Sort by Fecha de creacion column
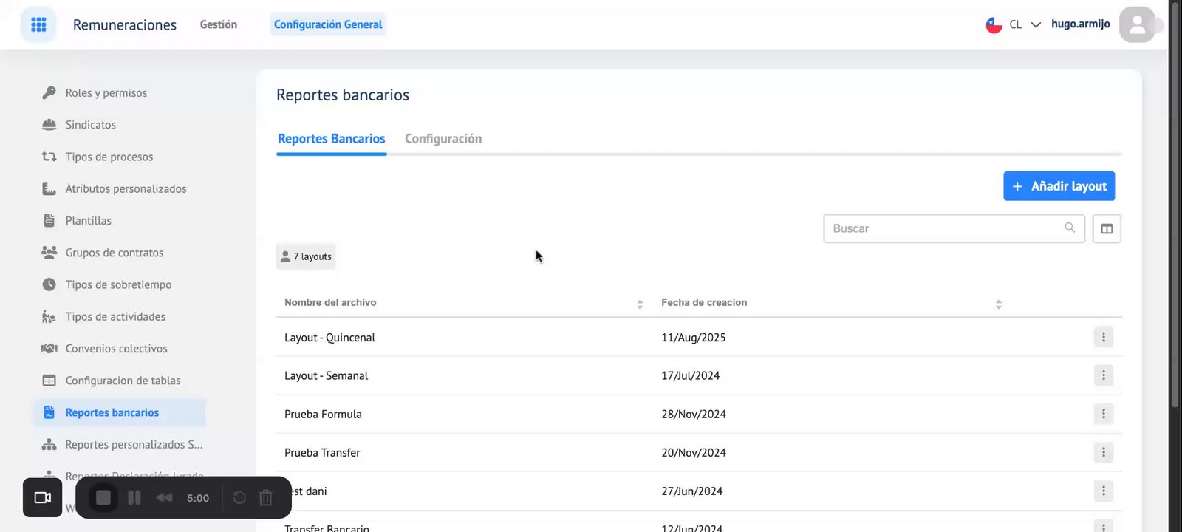Image resolution: width=1182 pixels, height=532 pixels. pos(998,304)
